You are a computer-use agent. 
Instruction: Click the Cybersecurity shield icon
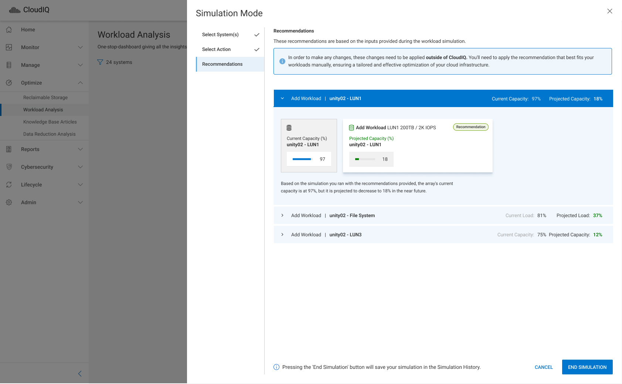coord(9,167)
